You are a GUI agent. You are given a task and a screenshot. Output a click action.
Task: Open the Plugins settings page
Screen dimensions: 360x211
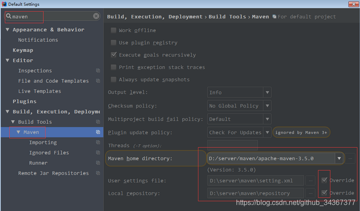pyautogui.click(x=24, y=101)
